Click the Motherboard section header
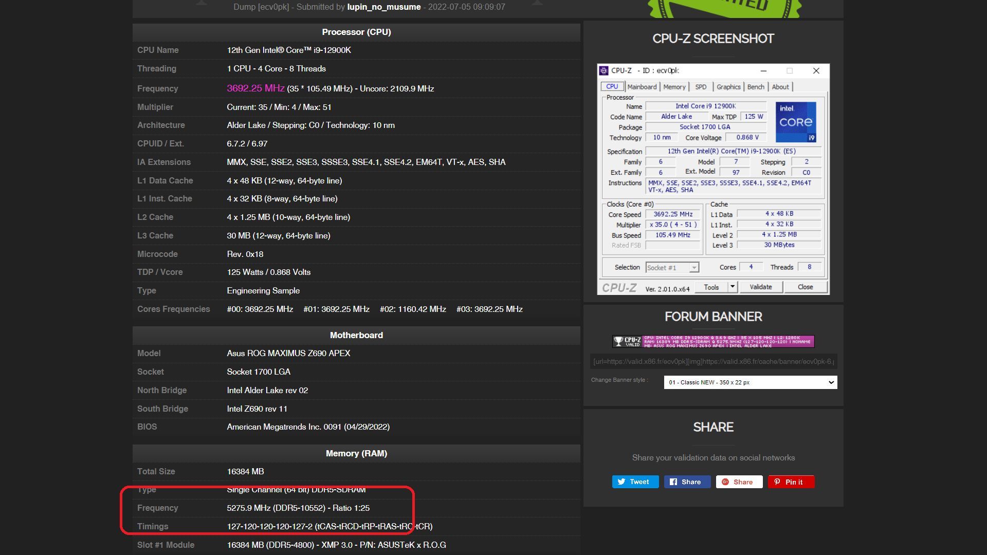The width and height of the screenshot is (987, 555). click(x=356, y=335)
